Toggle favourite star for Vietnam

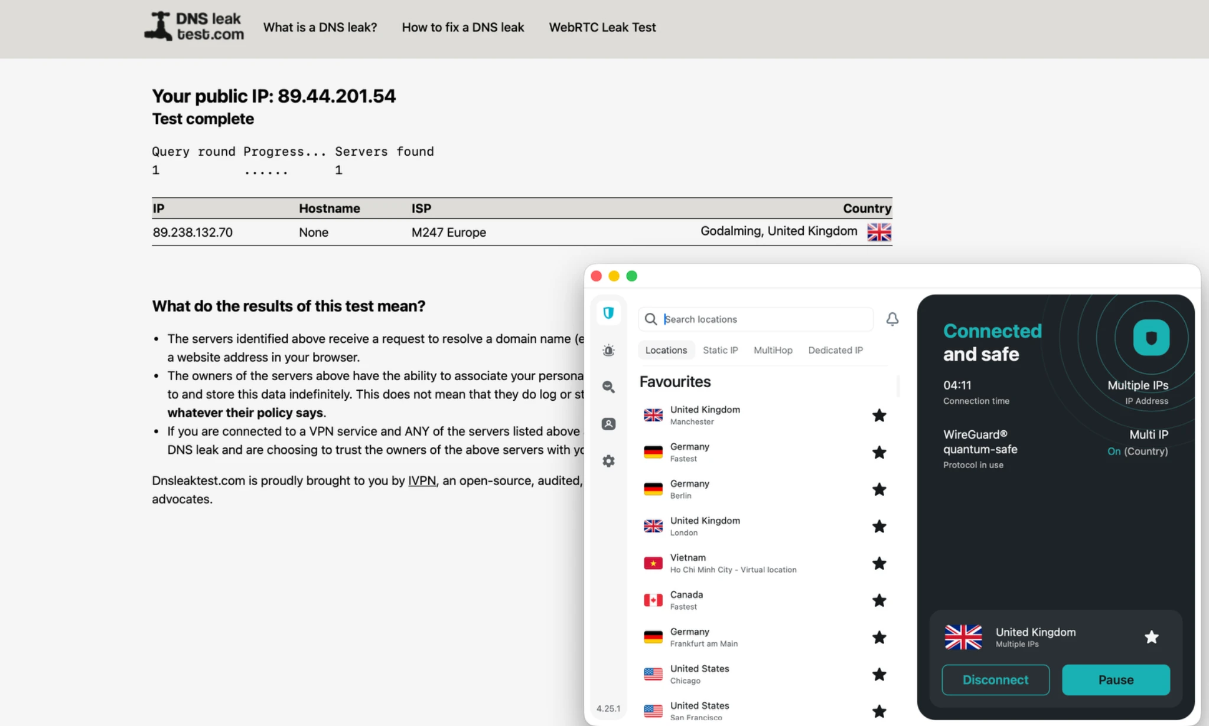point(879,564)
